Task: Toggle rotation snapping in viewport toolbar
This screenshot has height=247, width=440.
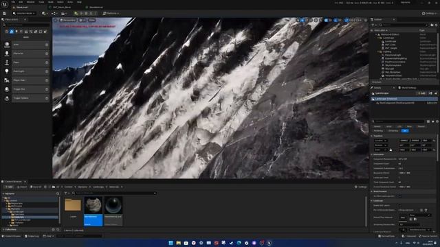Action: [x=335, y=20]
